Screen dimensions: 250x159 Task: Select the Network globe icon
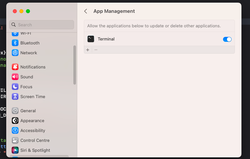tap(15, 53)
